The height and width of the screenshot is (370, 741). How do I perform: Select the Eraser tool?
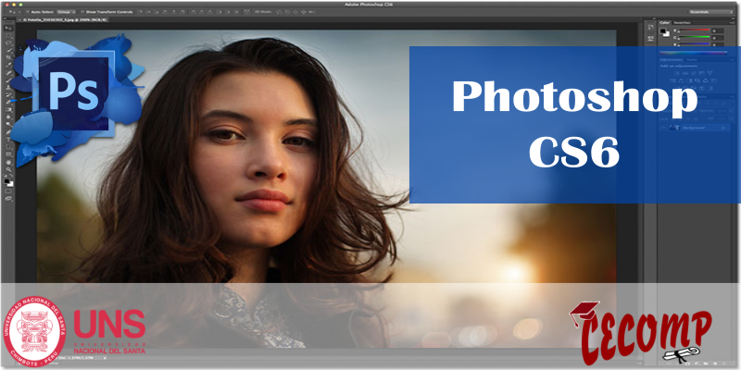(x=8, y=102)
